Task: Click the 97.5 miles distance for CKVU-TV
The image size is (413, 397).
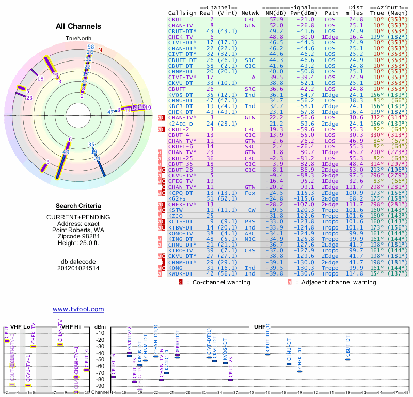Action: click(356, 176)
